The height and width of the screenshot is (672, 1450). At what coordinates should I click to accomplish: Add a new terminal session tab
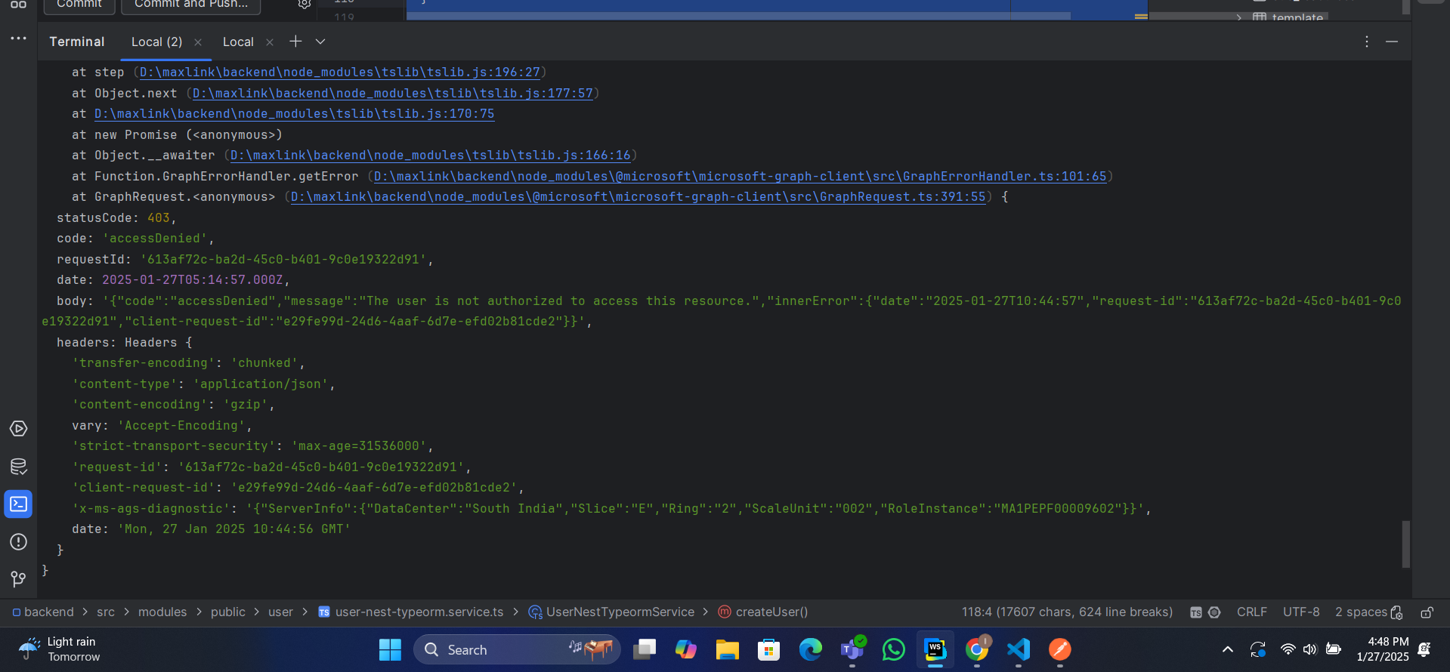pos(295,42)
